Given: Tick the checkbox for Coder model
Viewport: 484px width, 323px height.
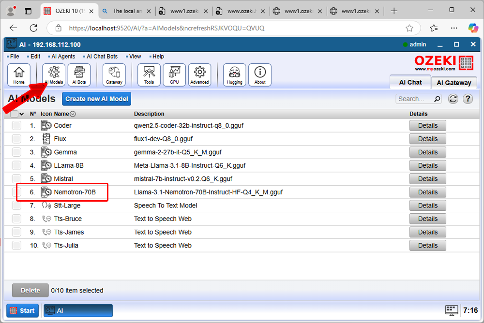Looking at the screenshot, I should pyautogui.click(x=16, y=126).
